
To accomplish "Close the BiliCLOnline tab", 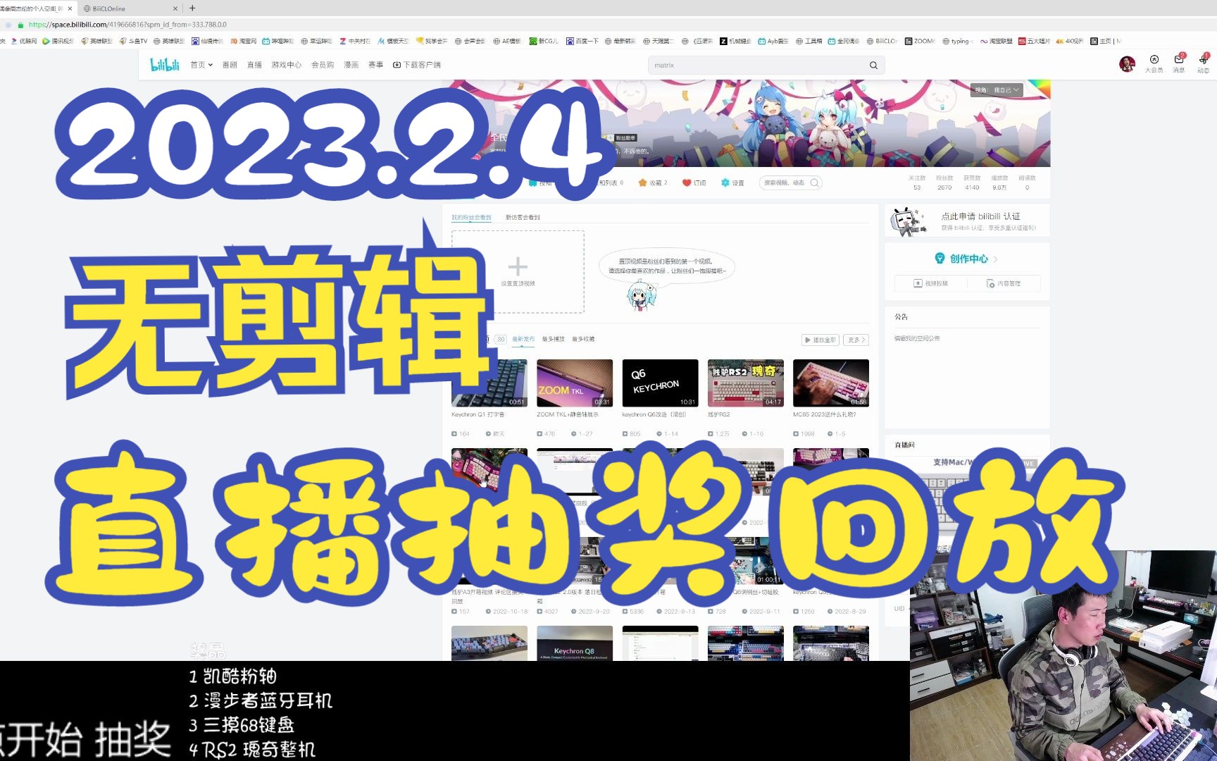I will [175, 8].
